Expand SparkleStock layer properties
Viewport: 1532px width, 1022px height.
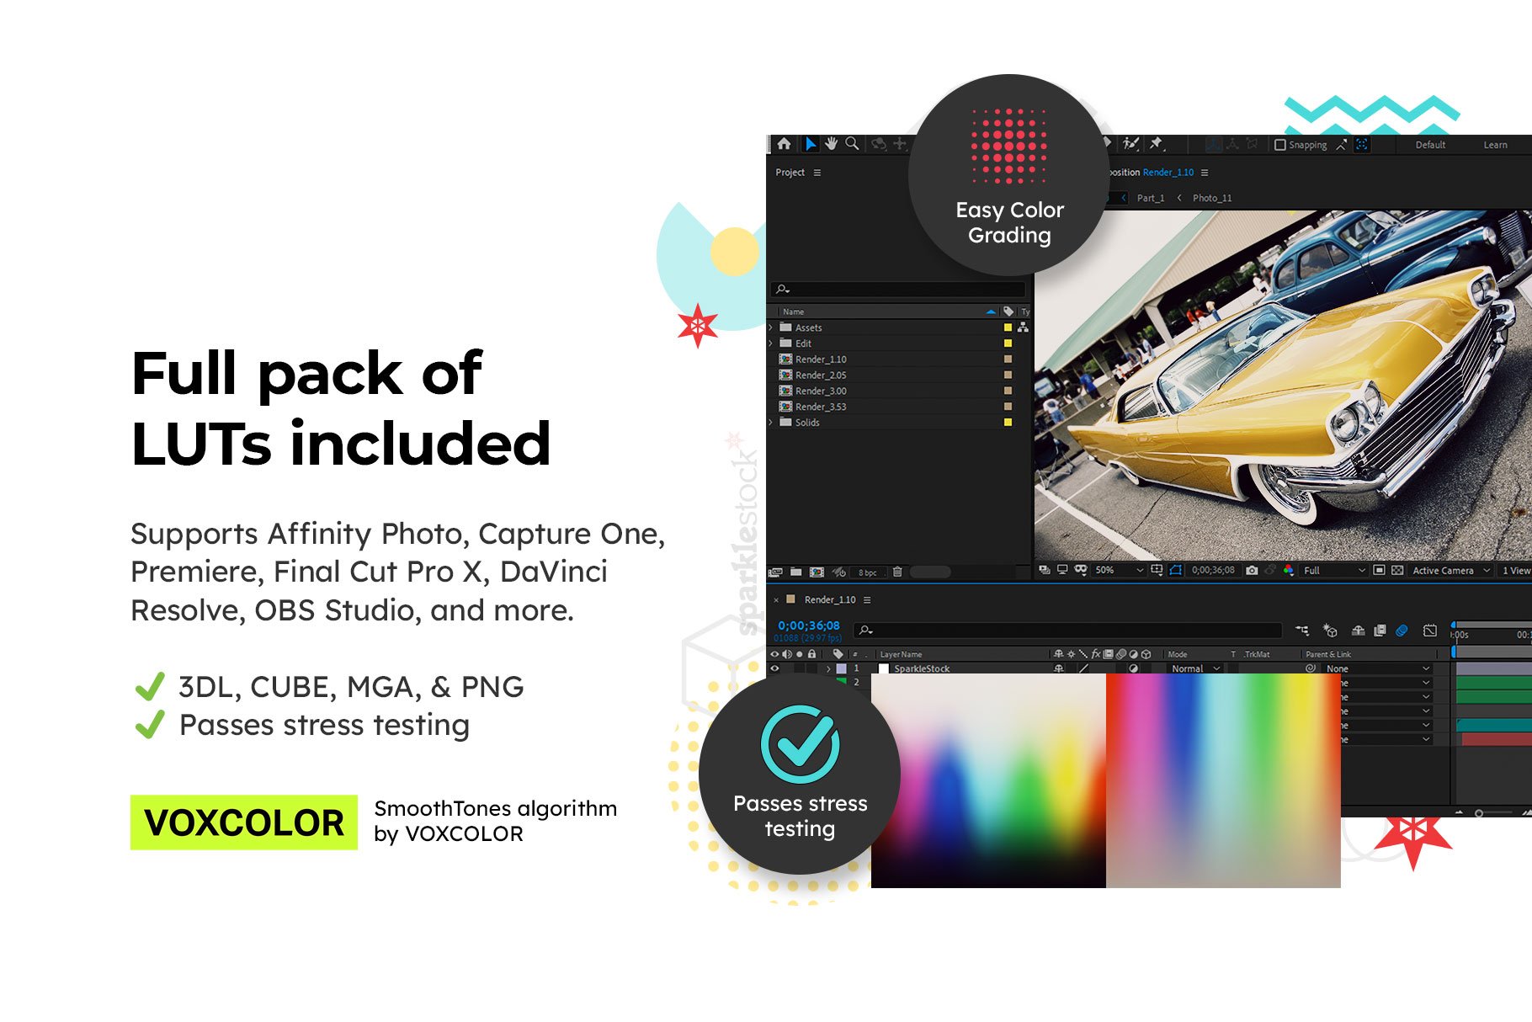pyautogui.click(x=828, y=668)
